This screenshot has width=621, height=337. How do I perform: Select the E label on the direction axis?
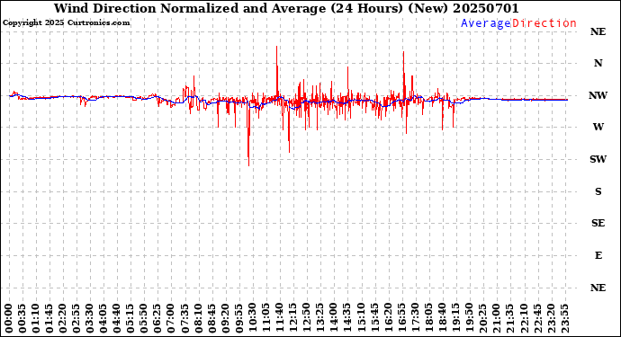598,255
